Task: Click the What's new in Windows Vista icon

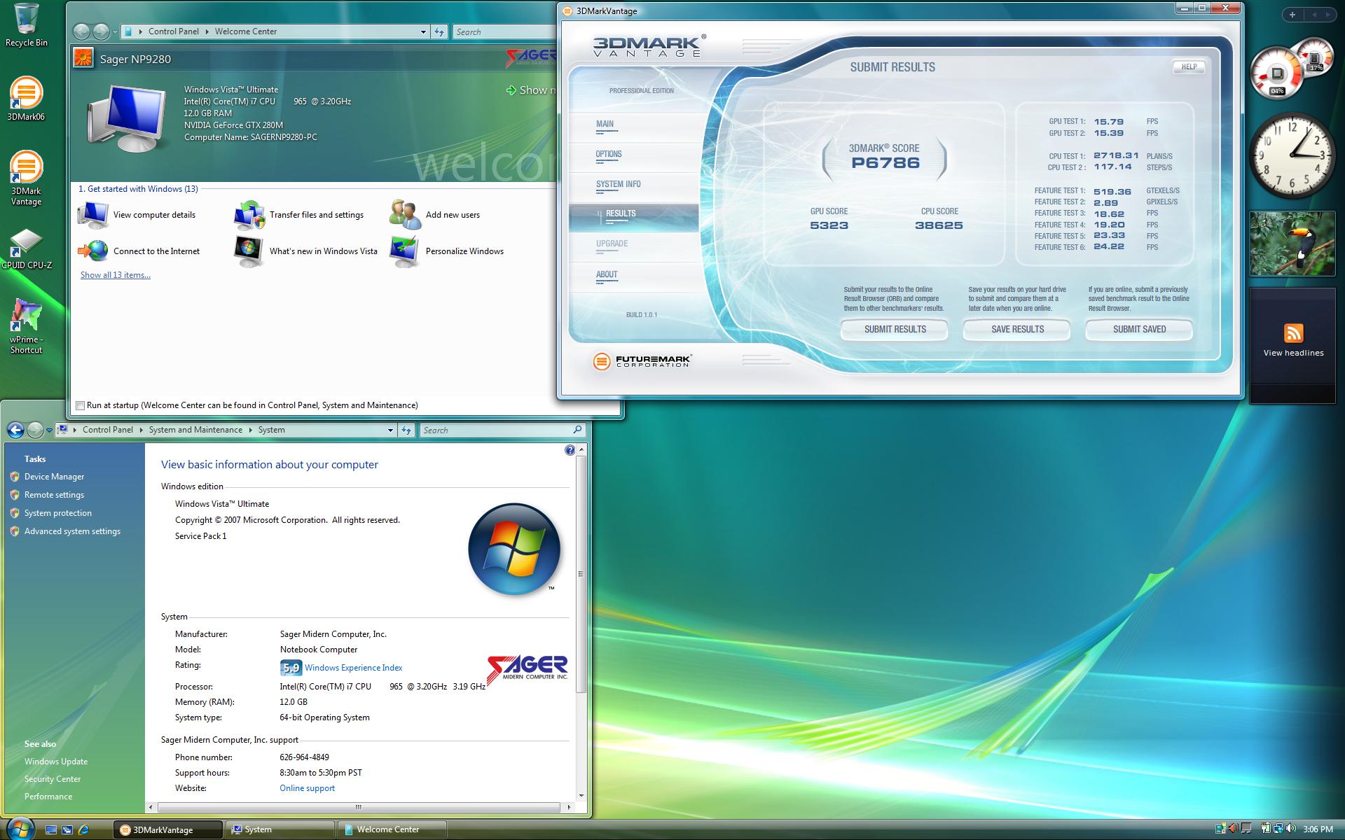Action: pyautogui.click(x=249, y=251)
